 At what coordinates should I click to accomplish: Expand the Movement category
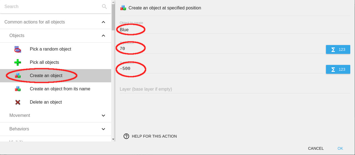tap(103, 115)
